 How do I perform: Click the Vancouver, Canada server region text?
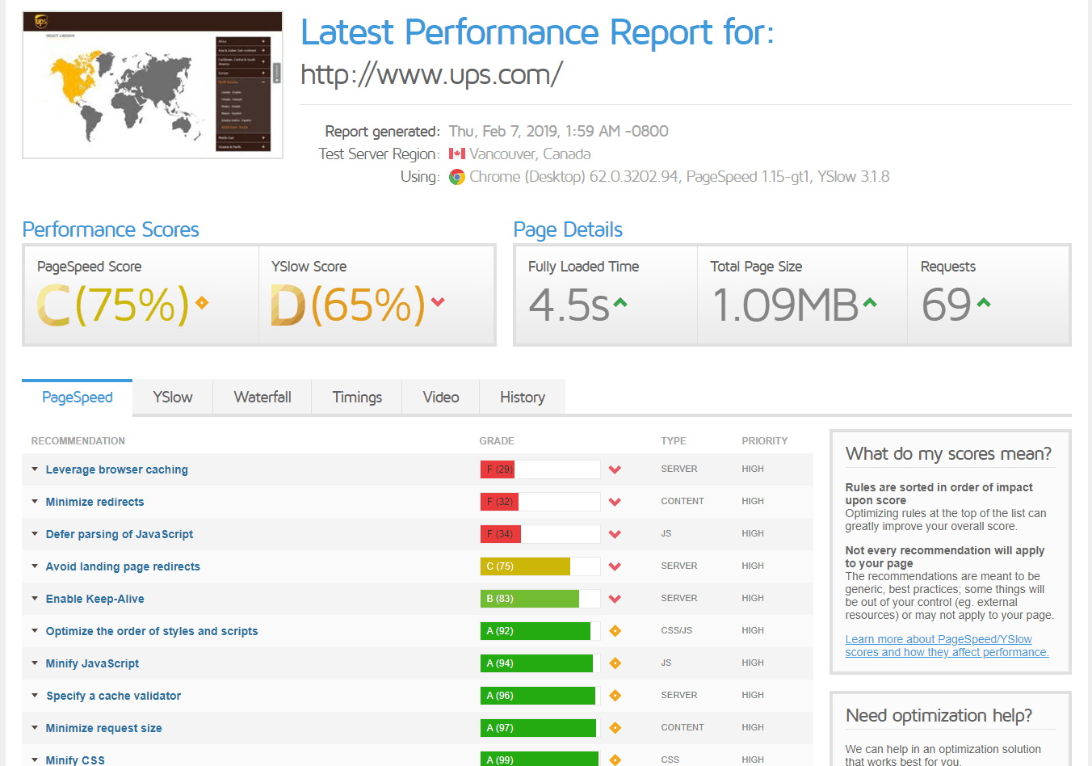point(530,154)
